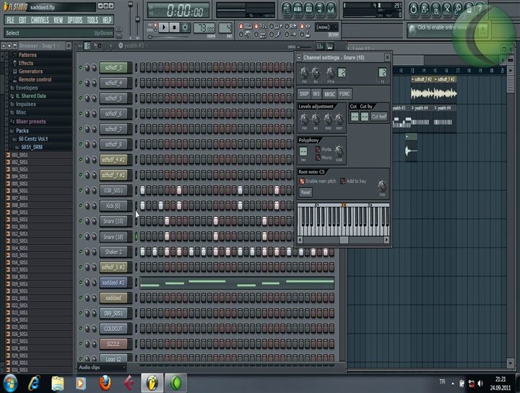Click the Reset button under Root note

(x=305, y=192)
